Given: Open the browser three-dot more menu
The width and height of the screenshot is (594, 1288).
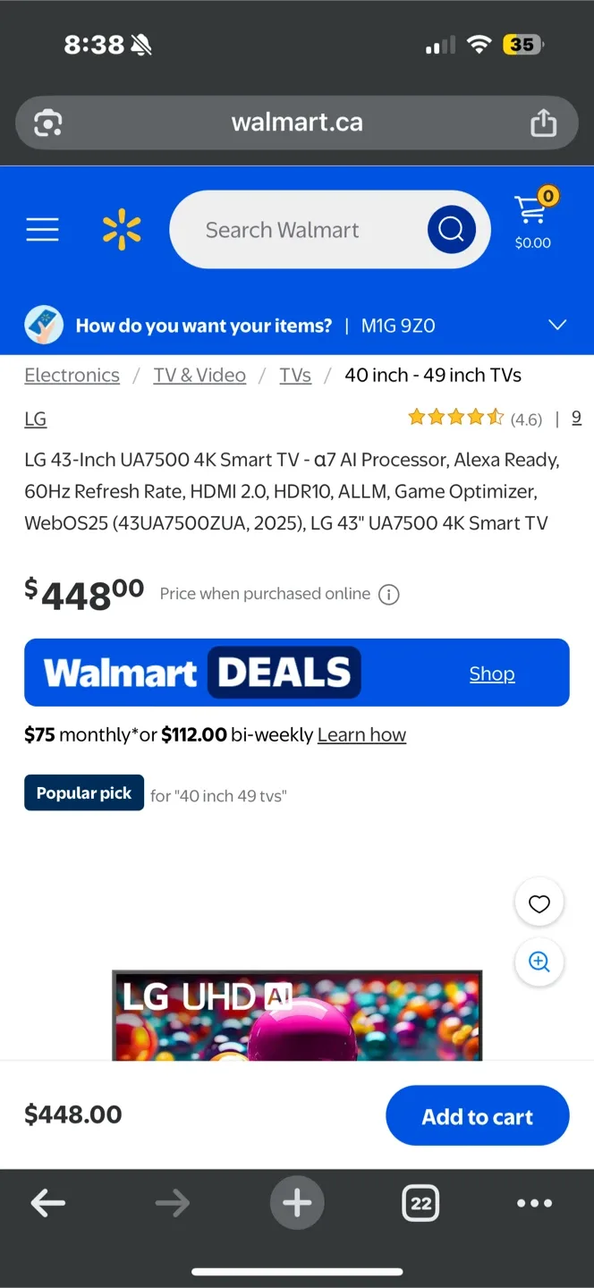Looking at the screenshot, I should 534,1203.
